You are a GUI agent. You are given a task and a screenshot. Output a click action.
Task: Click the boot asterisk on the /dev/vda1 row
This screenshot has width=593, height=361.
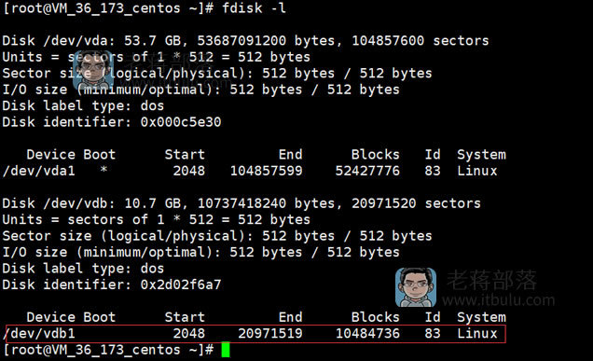click(103, 170)
